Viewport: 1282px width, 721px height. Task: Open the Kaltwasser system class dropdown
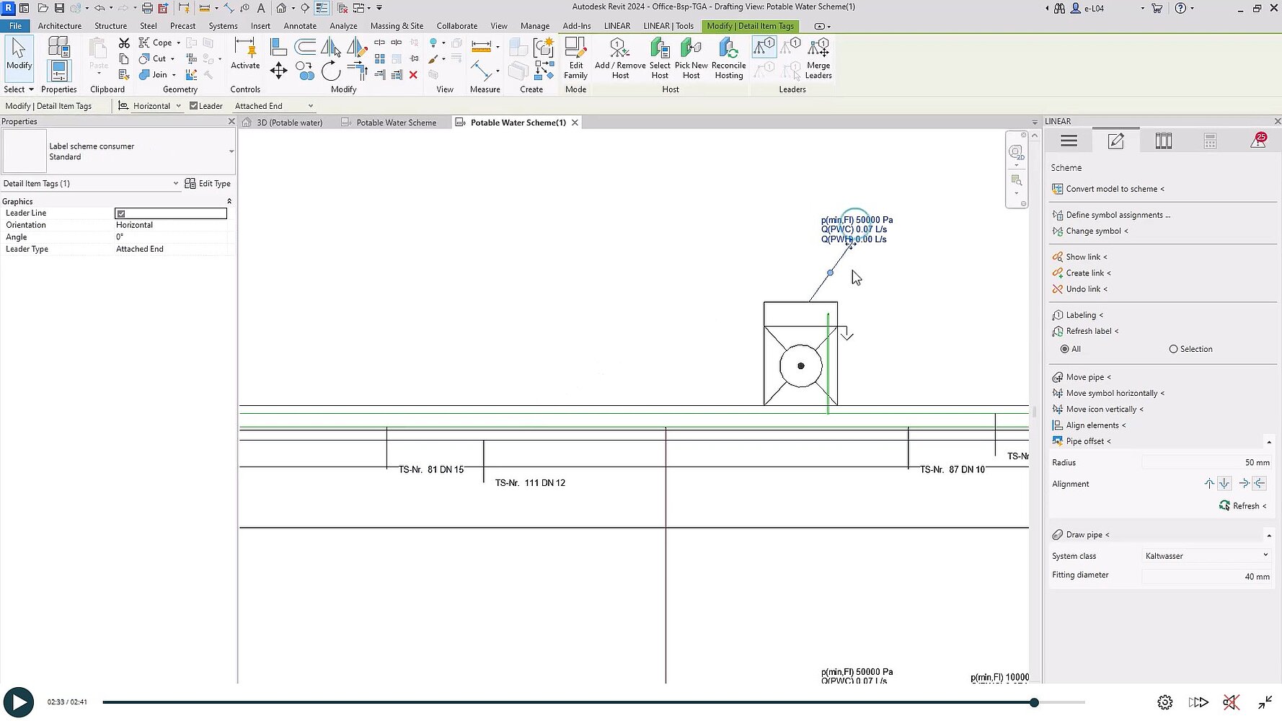1206,556
